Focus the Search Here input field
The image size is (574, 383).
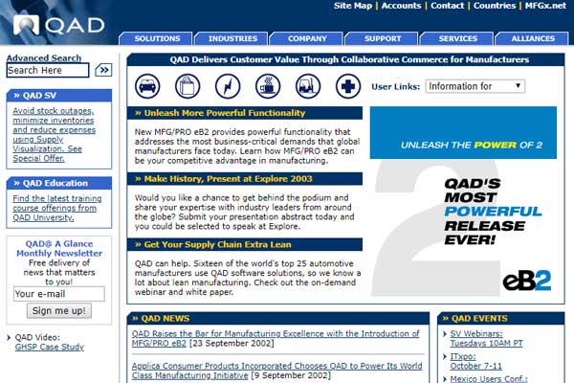tap(48, 70)
